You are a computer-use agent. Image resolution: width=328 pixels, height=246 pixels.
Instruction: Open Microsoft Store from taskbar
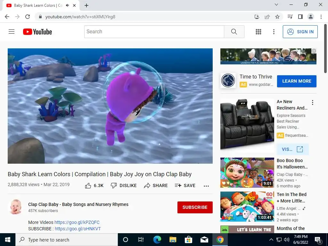188,240
